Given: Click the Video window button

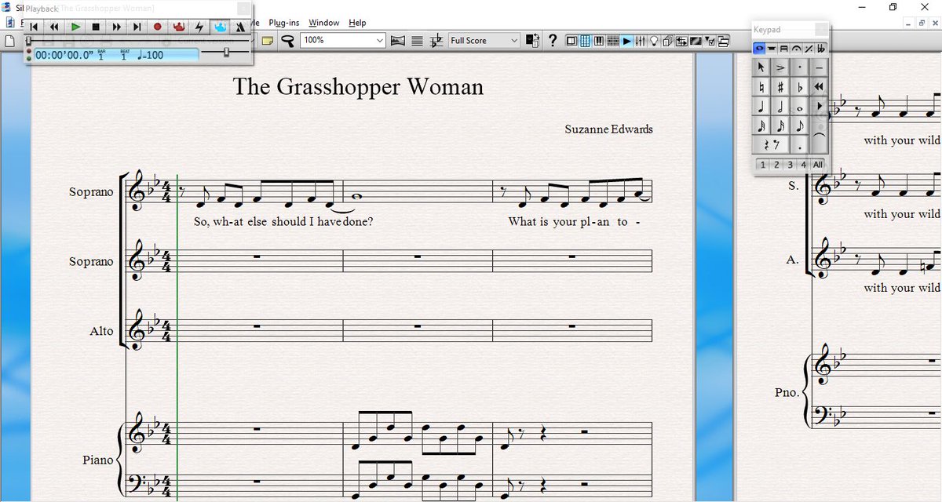Looking at the screenshot, I should 696,41.
